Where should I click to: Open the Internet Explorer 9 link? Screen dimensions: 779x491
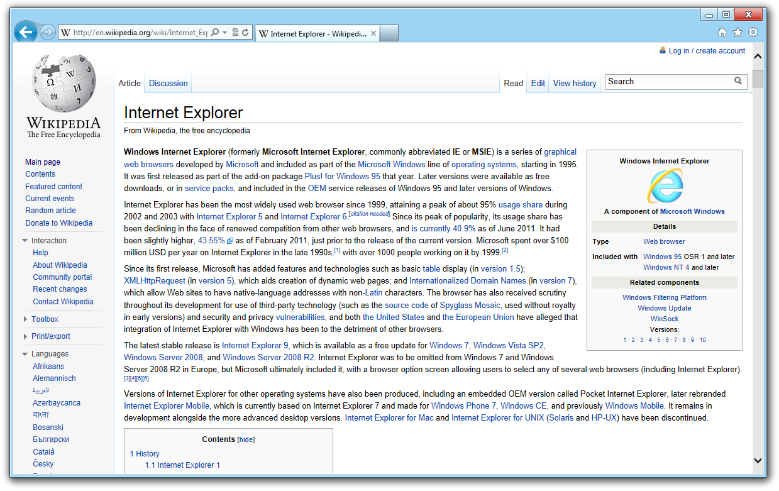tap(255, 345)
